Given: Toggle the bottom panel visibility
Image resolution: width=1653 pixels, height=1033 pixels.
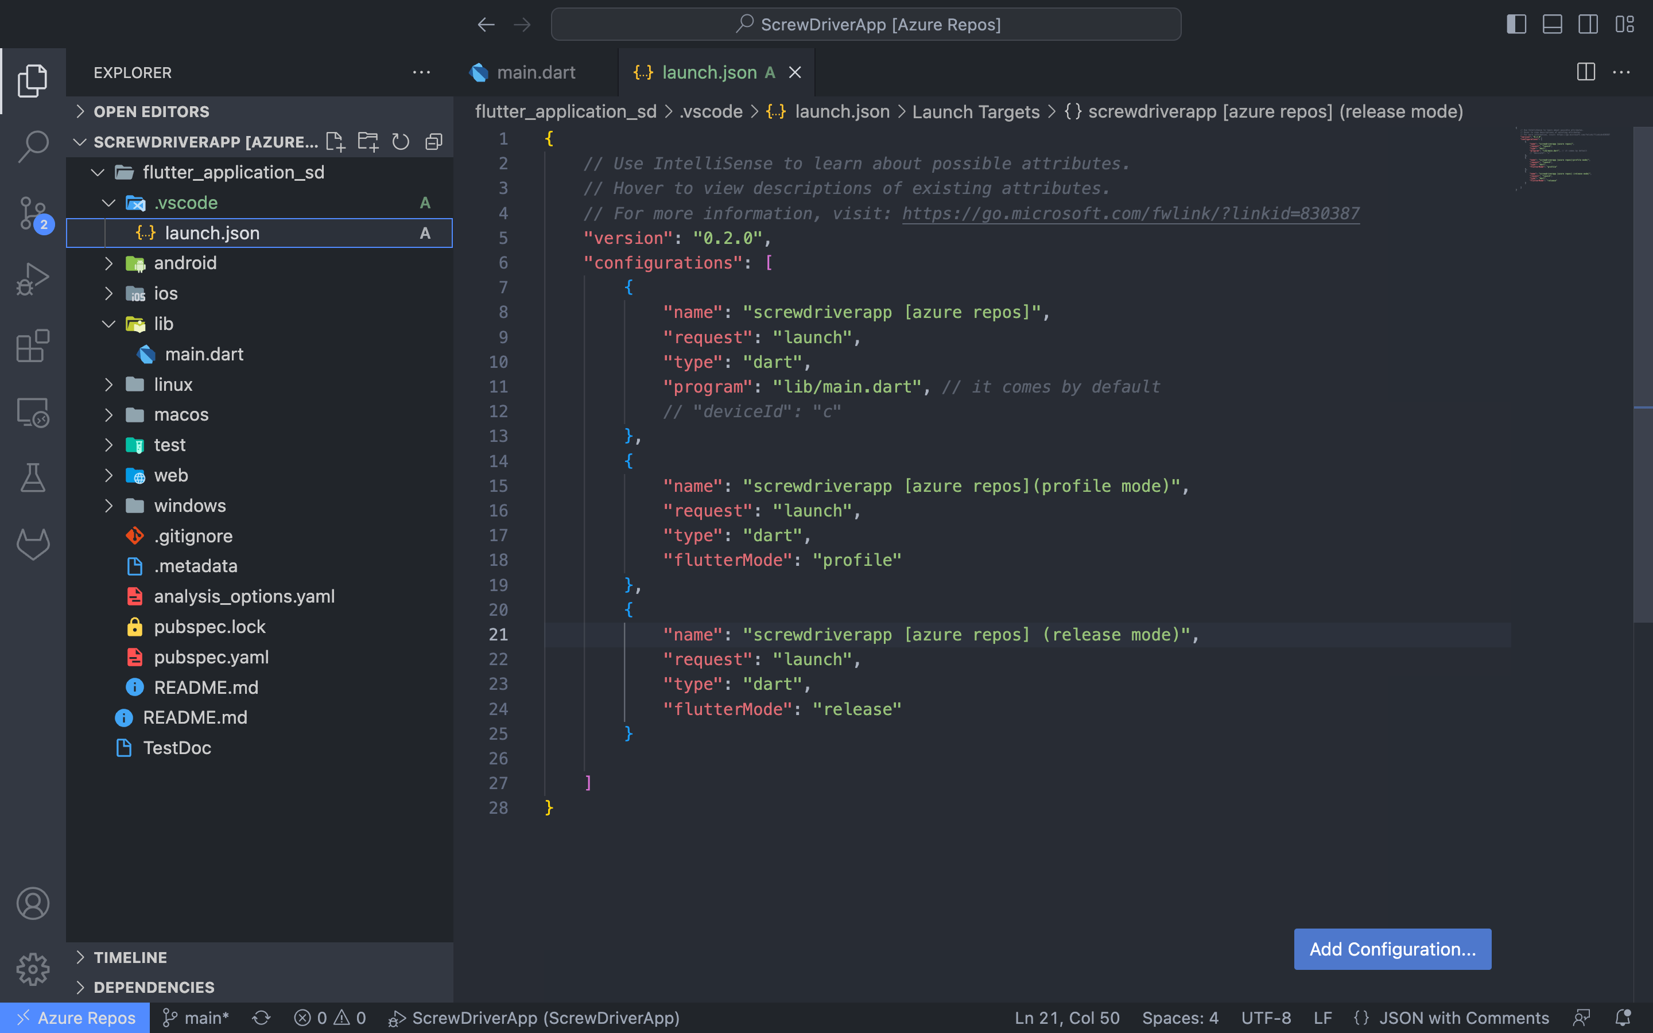Looking at the screenshot, I should coord(1552,24).
